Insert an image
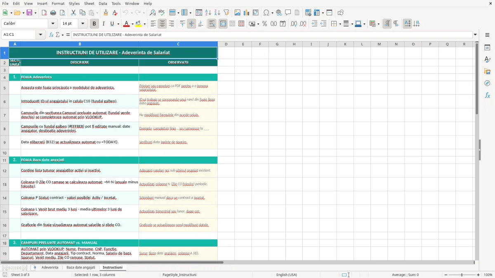This screenshot has height=278, width=495. 238,13
